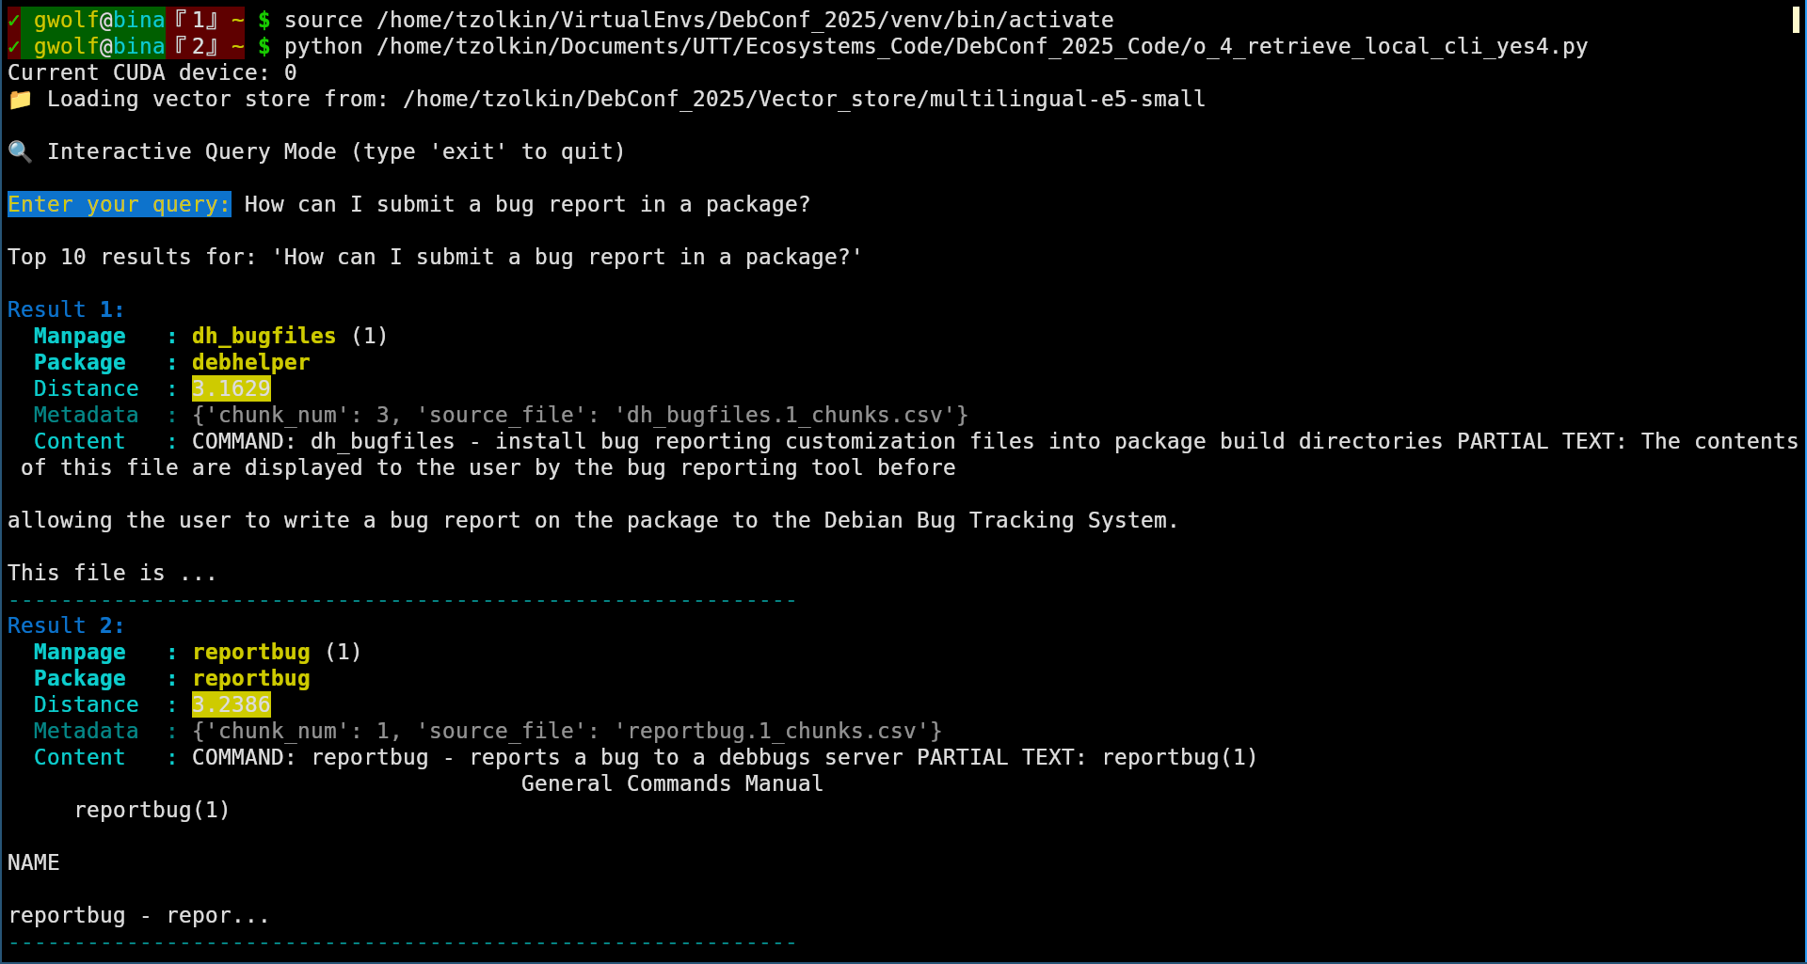Click the magnifying glass icon by Interactive Query Mode
The height and width of the screenshot is (964, 1807).
[20, 152]
